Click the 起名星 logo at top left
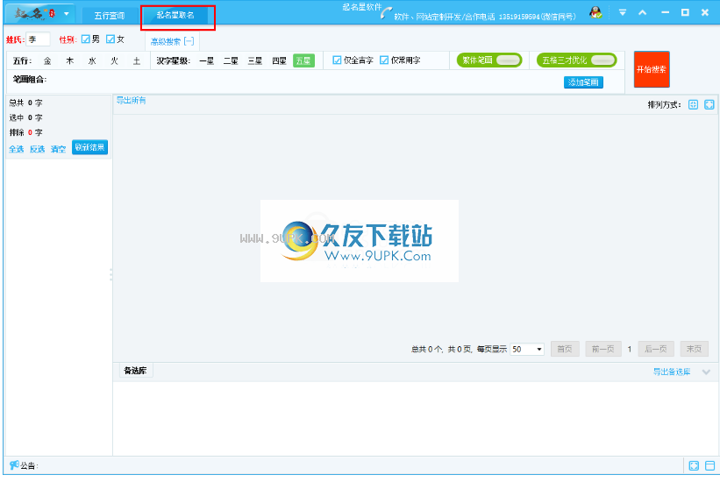This screenshot has width=720, height=482. [34, 14]
